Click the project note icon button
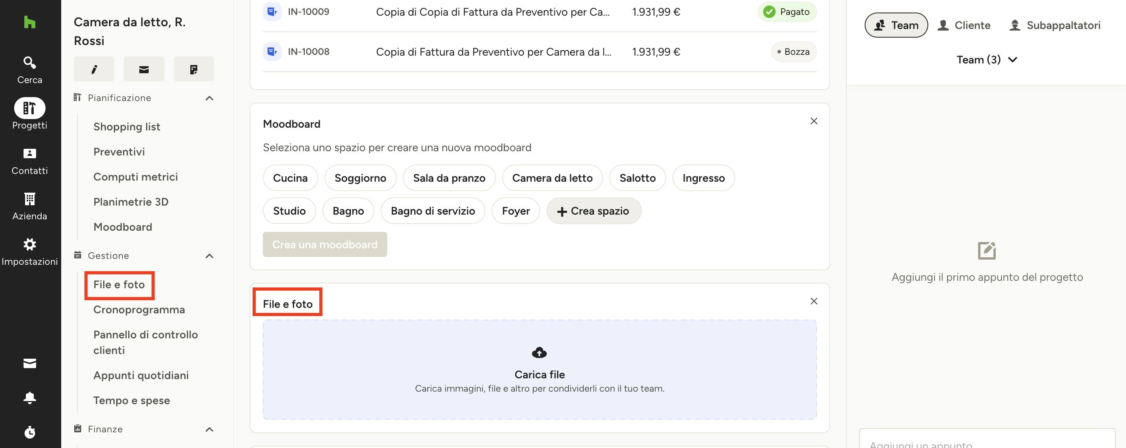Screen dimensions: 1126x448 pos(194,69)
